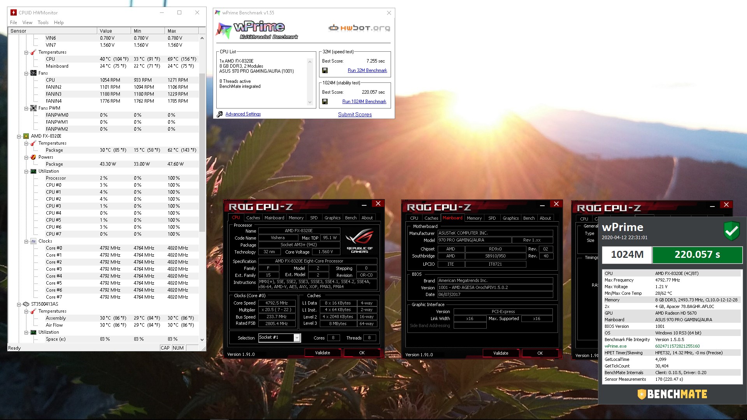Click the green shield checkmark in BenchMate panel

[x=731, y=231]
